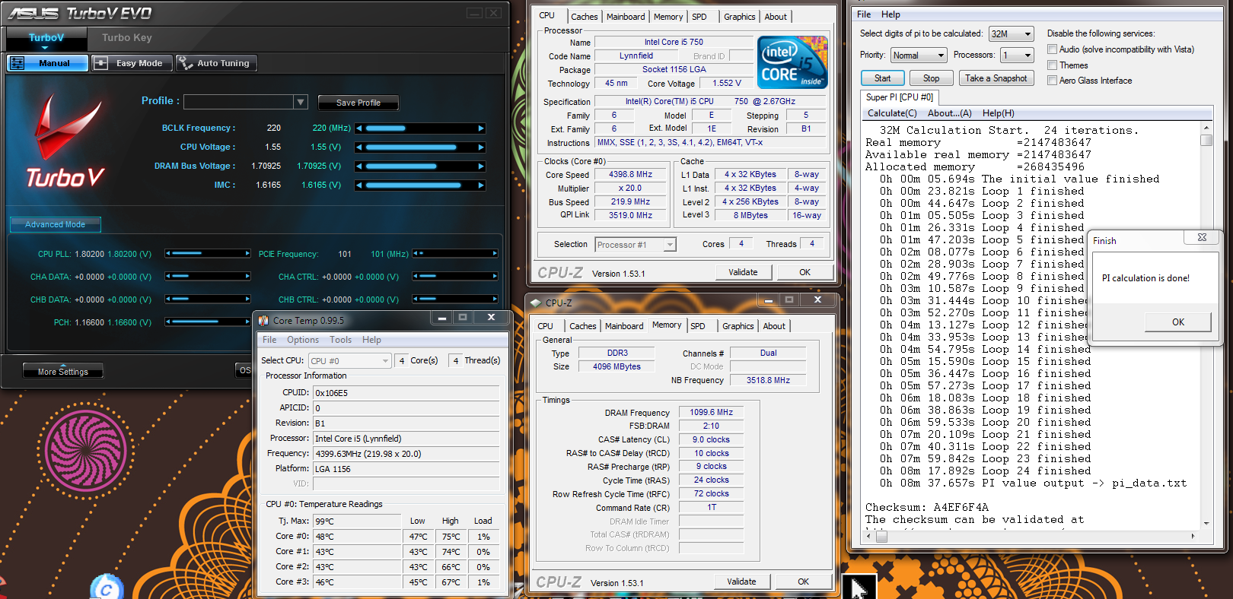This screenshot has width=1233, height=599.
Task: Click CHA CTRL decrease arrow
Action: tap(416, 277)
